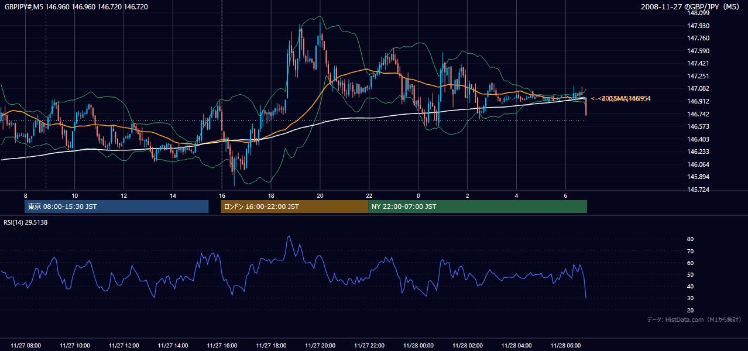
Task: Click RSI scale level 30
Action: pos(690,298)
